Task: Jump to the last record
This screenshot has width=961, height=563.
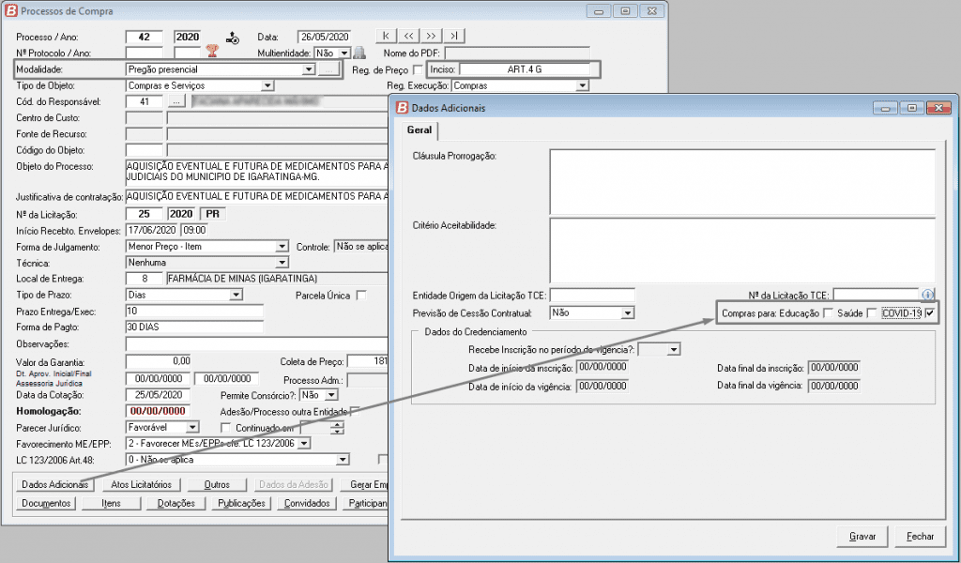Action: (454, 36)
